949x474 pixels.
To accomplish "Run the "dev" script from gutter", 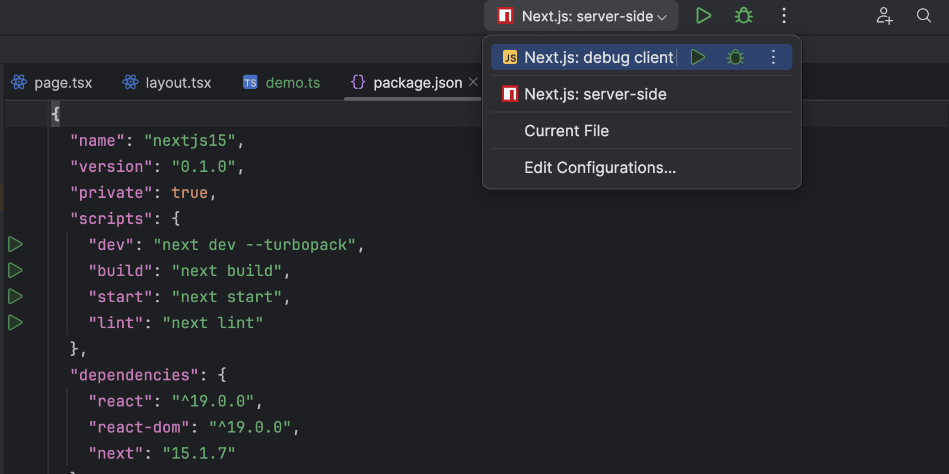I will [15, 245].
